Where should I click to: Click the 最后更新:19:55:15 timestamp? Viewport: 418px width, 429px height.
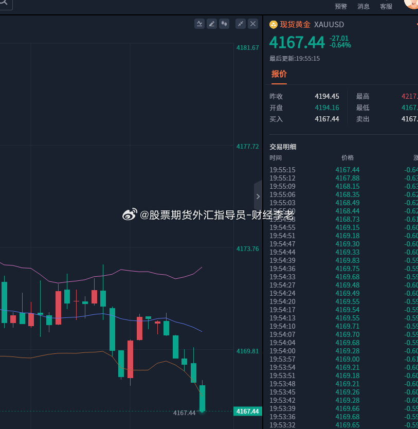(x=295, y=59)
